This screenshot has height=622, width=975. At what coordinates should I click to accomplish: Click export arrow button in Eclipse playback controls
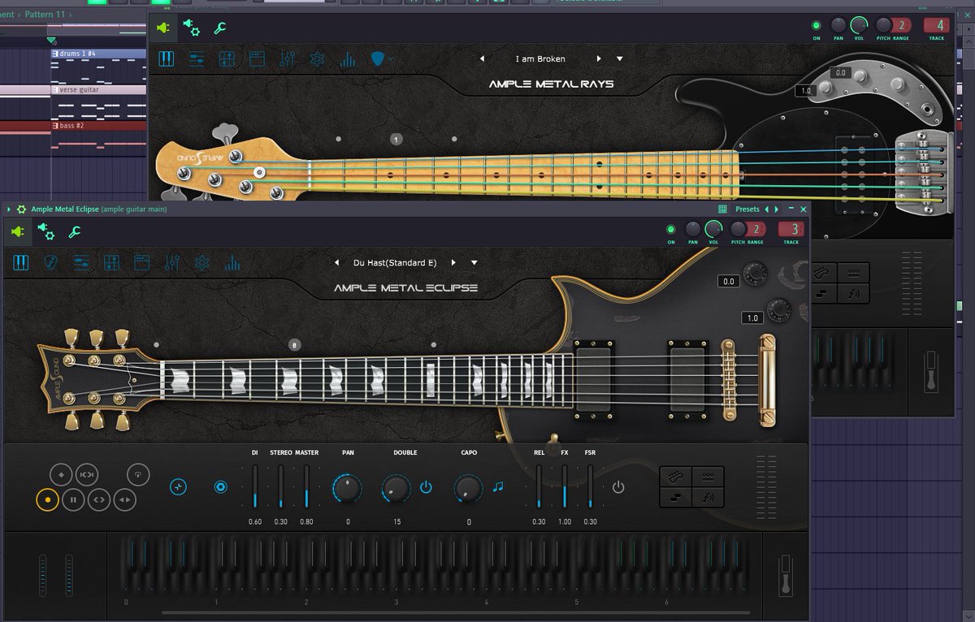point(138,473)
